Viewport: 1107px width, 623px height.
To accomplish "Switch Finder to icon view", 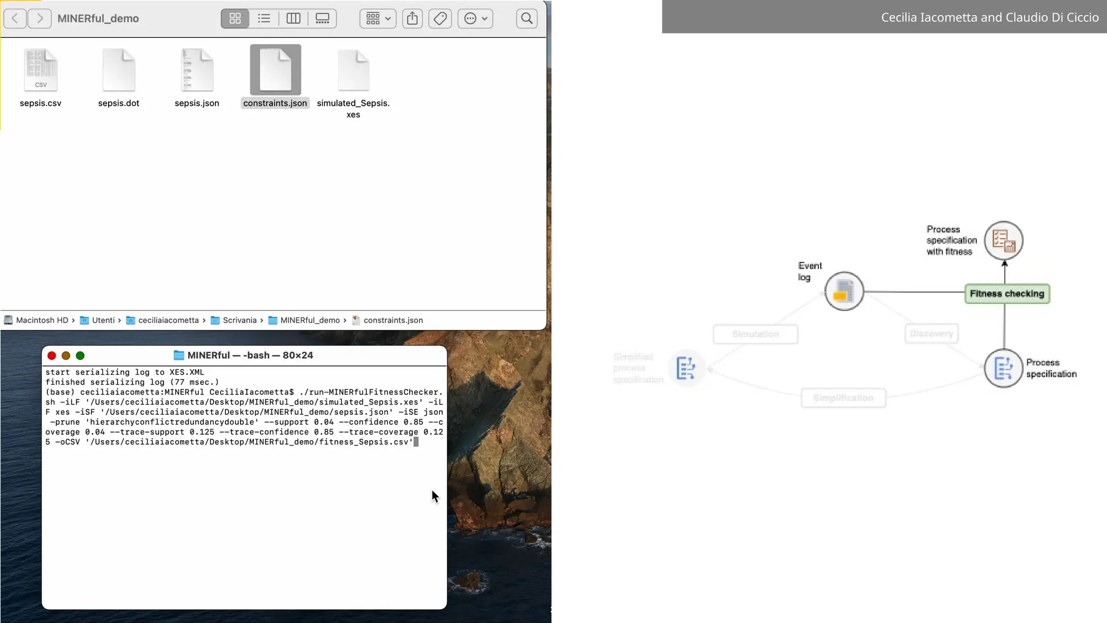I will (235, 18).
